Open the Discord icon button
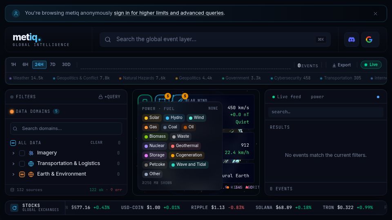 352,40
